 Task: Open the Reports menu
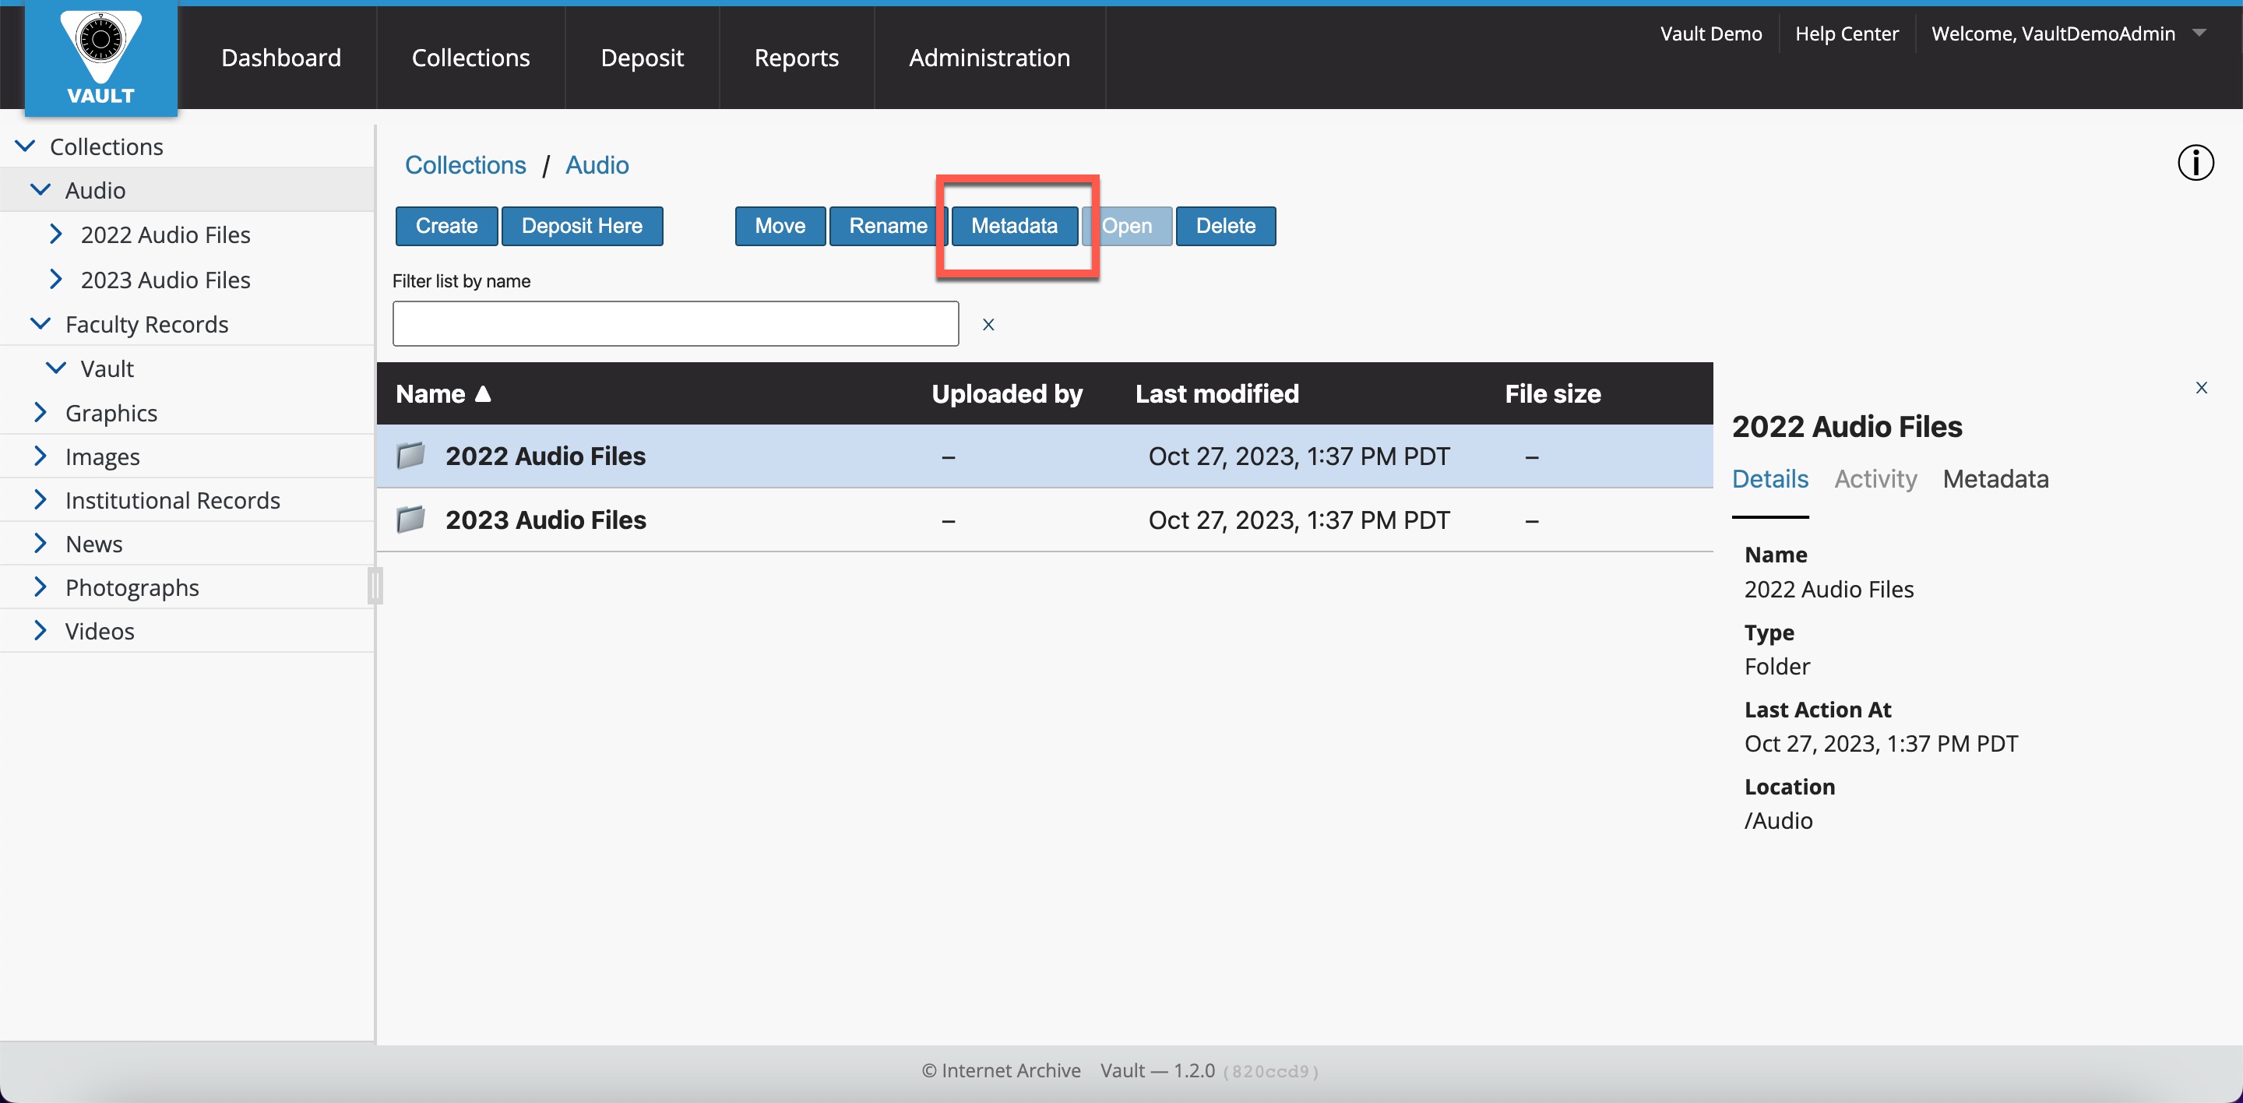(796, 58)
